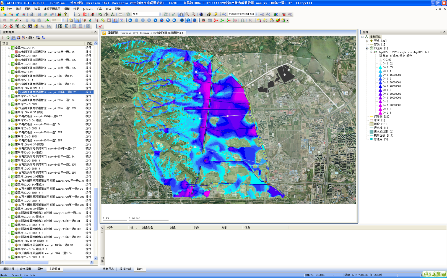Click the Zoom Out magnifier
This screenshot has height=278, width=447.
coord(193,14)
